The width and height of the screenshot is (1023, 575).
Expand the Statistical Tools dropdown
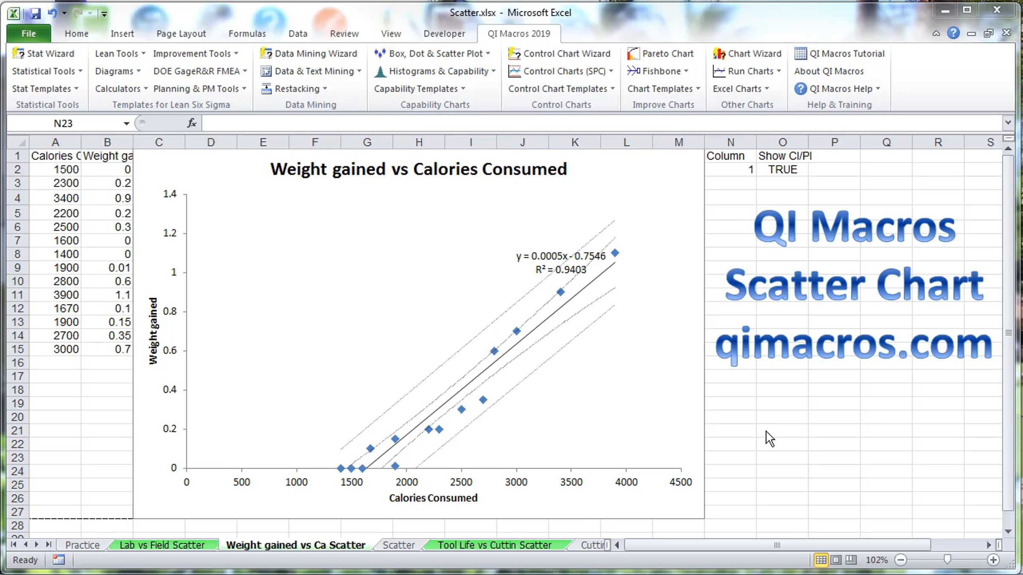tap(47, 71)
